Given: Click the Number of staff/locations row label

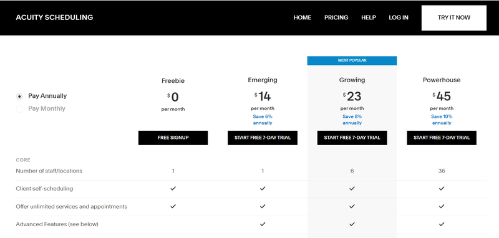Looking at the screenshot, I should click(x=49, y=171).
